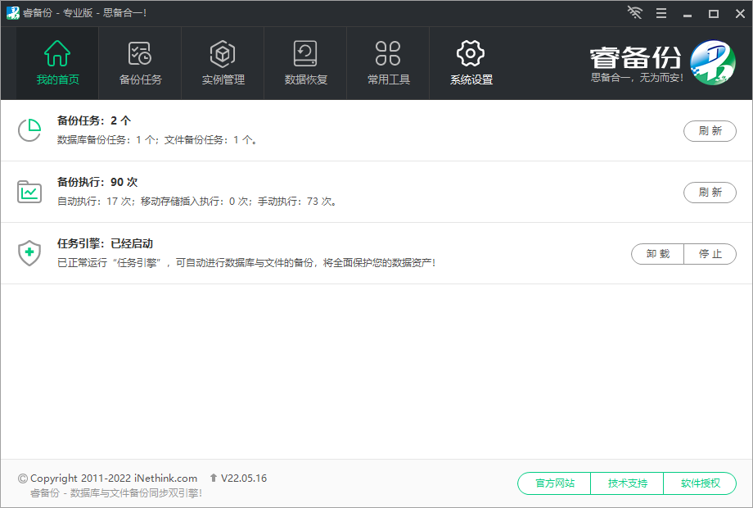Click the 睿备份 app icon in title bar
Viewport: 753px width, 508px height.
(13, 13)
